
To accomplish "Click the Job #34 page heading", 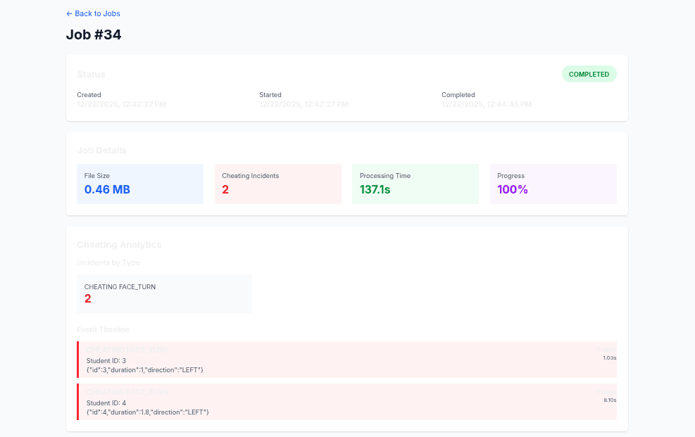I will click(x=94, y=34).
